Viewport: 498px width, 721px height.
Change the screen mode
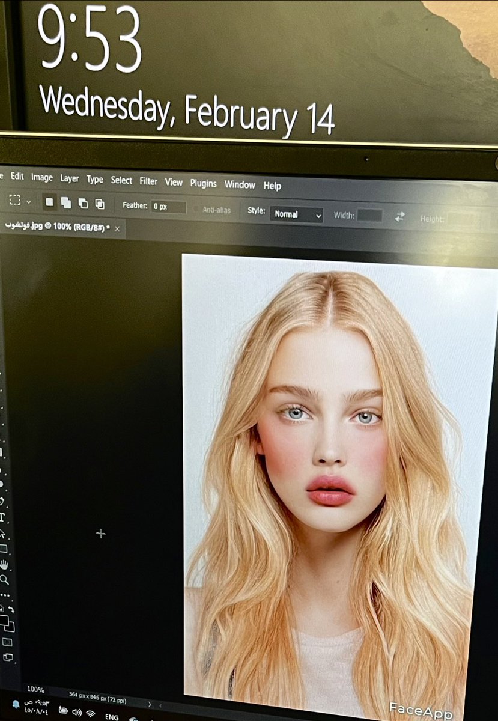[x=8, y=658]
